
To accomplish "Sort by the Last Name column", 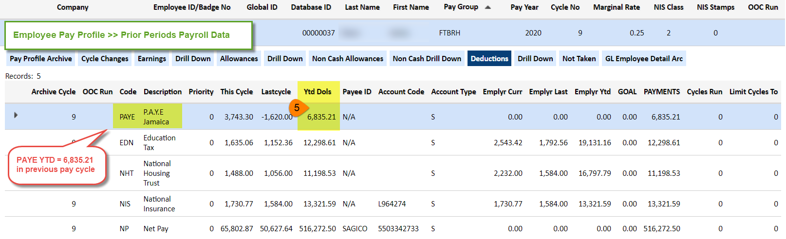I will click(362, 7).
